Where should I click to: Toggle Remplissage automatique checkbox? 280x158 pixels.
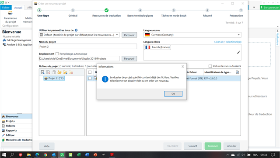point(57,54)
